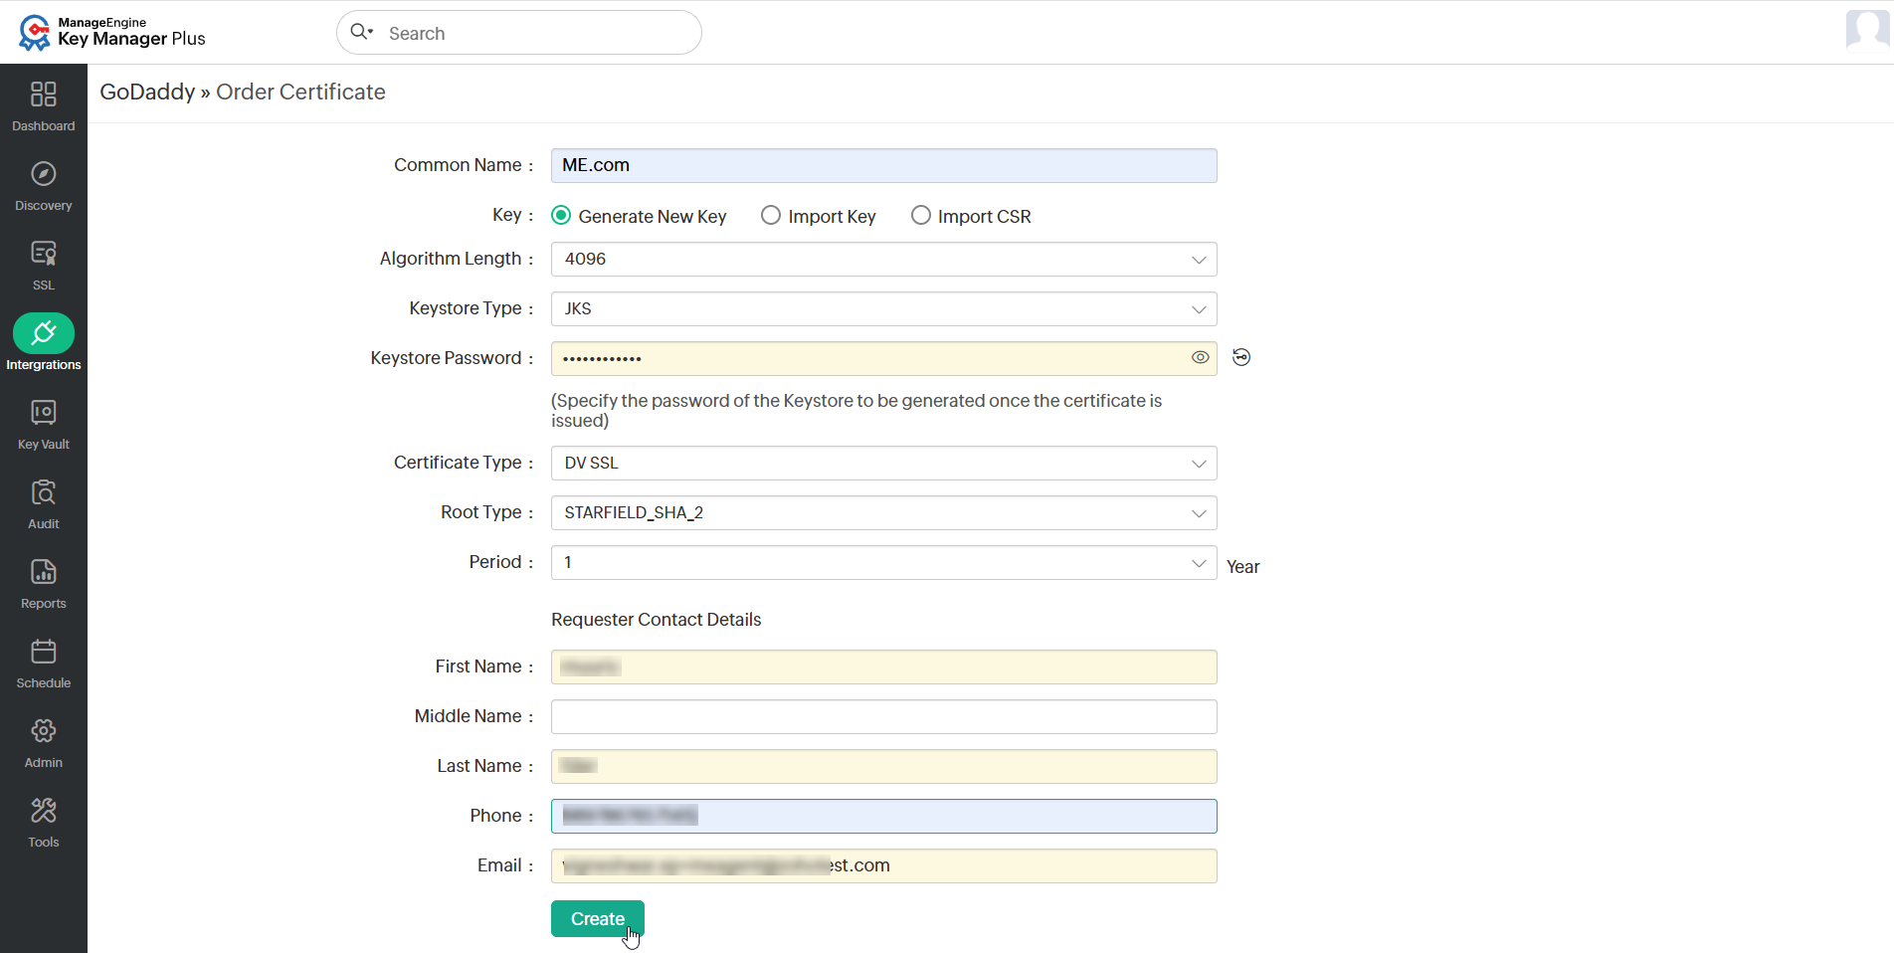Focus the Phone field
This screenshot has width=1894, height=953.
pos(884,816)
